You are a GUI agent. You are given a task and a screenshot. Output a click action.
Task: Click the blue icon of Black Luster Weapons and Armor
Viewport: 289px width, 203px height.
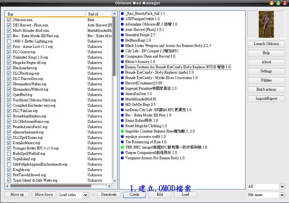[x=122, y=45]
